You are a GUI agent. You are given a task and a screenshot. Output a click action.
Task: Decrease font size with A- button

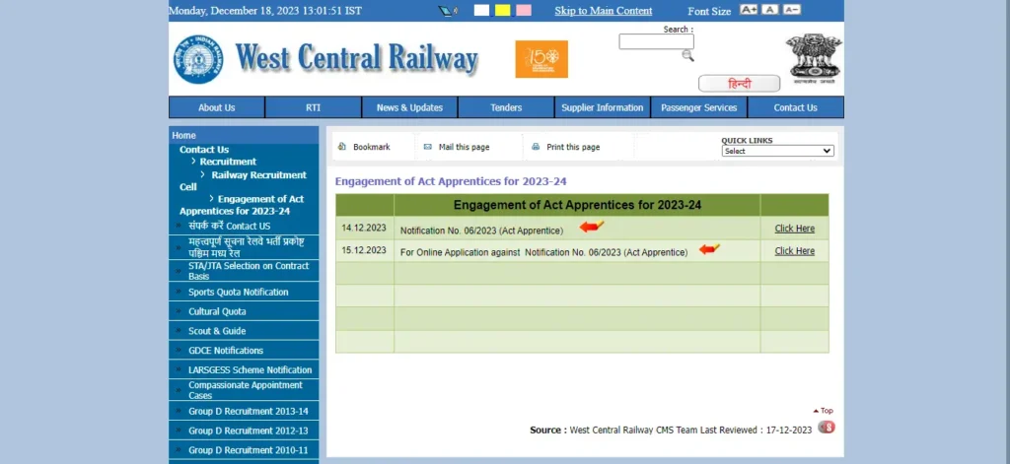coord(792,10)
